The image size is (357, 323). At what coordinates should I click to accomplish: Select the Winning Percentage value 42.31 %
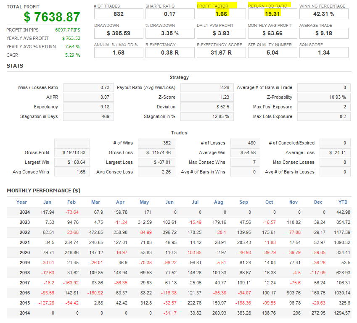pyautogui.click(x=324, y=14)
